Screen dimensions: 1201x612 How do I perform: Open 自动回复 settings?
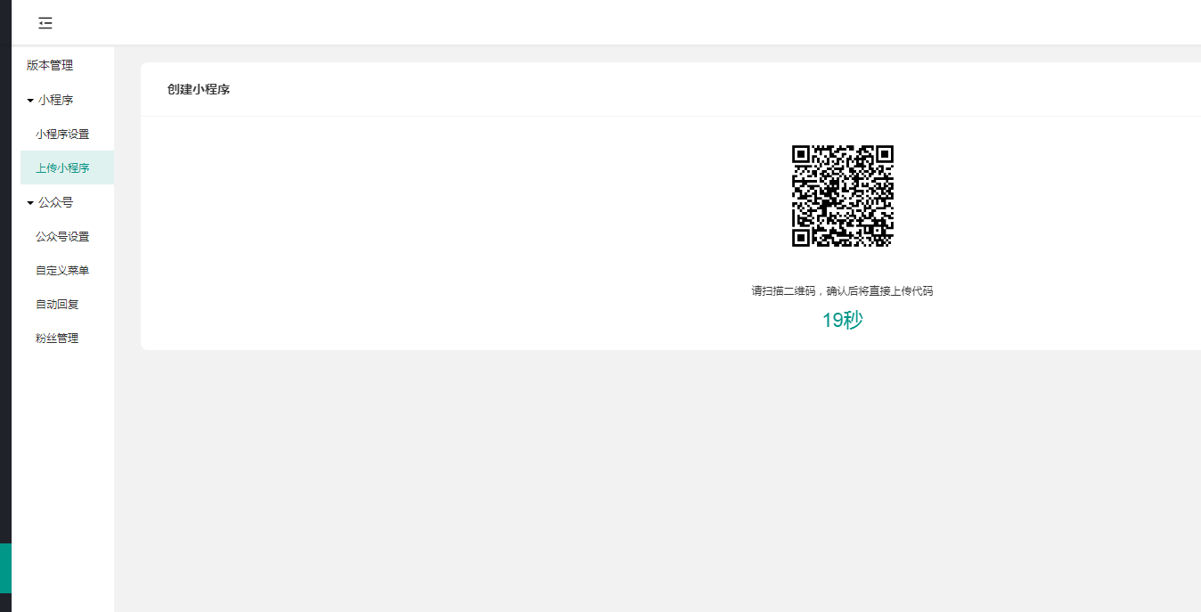tap(57, 305)
